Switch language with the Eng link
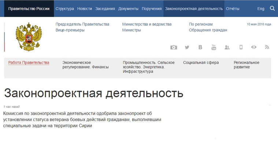 tap(261, 9)
